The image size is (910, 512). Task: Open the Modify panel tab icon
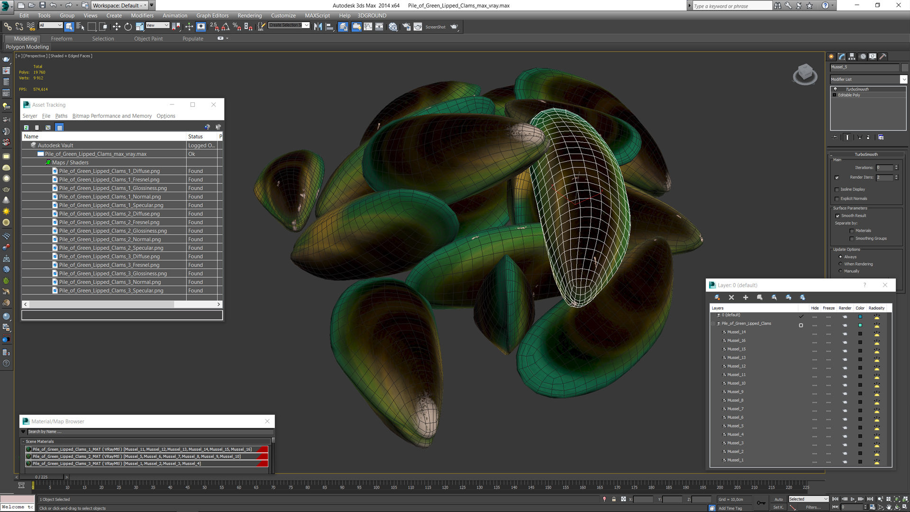tap(842, 56)
